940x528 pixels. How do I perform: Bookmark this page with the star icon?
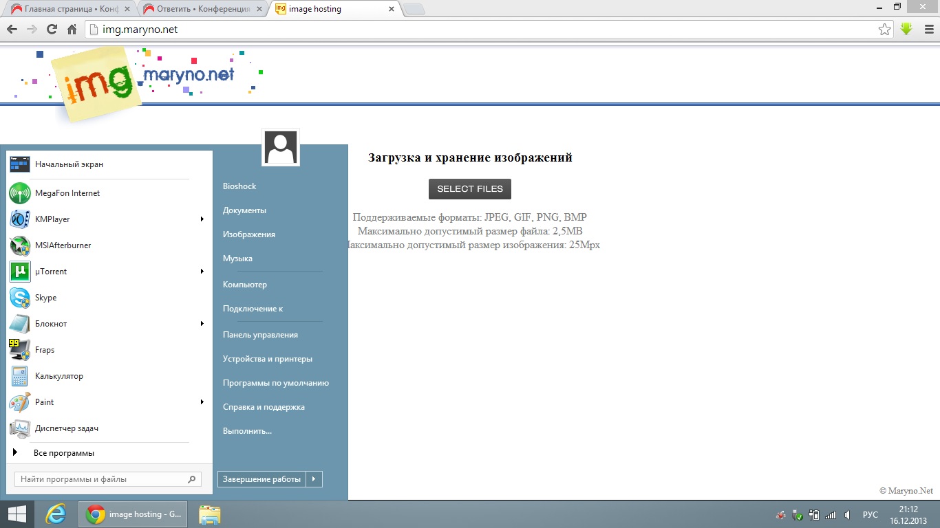tap(884, 29)
